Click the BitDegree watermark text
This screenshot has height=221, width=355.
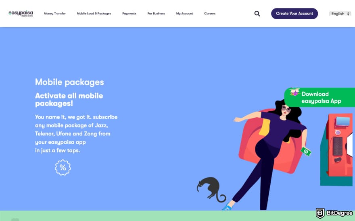tap(339, 213)
